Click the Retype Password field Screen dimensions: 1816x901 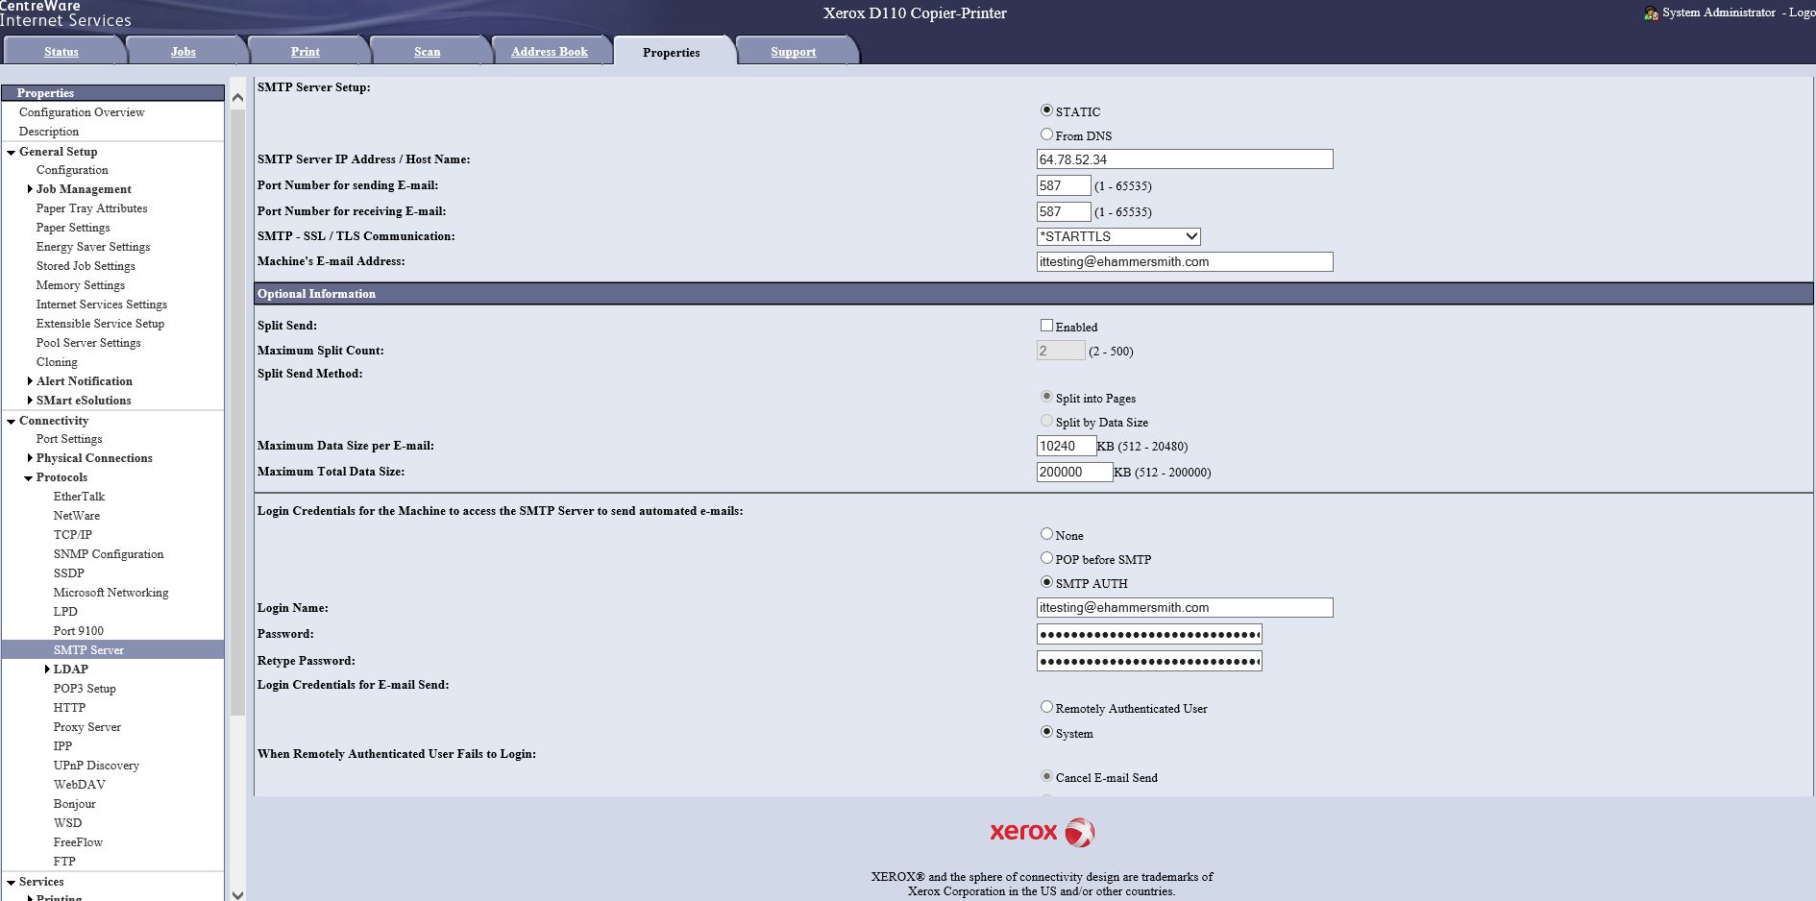point(1149,661)
